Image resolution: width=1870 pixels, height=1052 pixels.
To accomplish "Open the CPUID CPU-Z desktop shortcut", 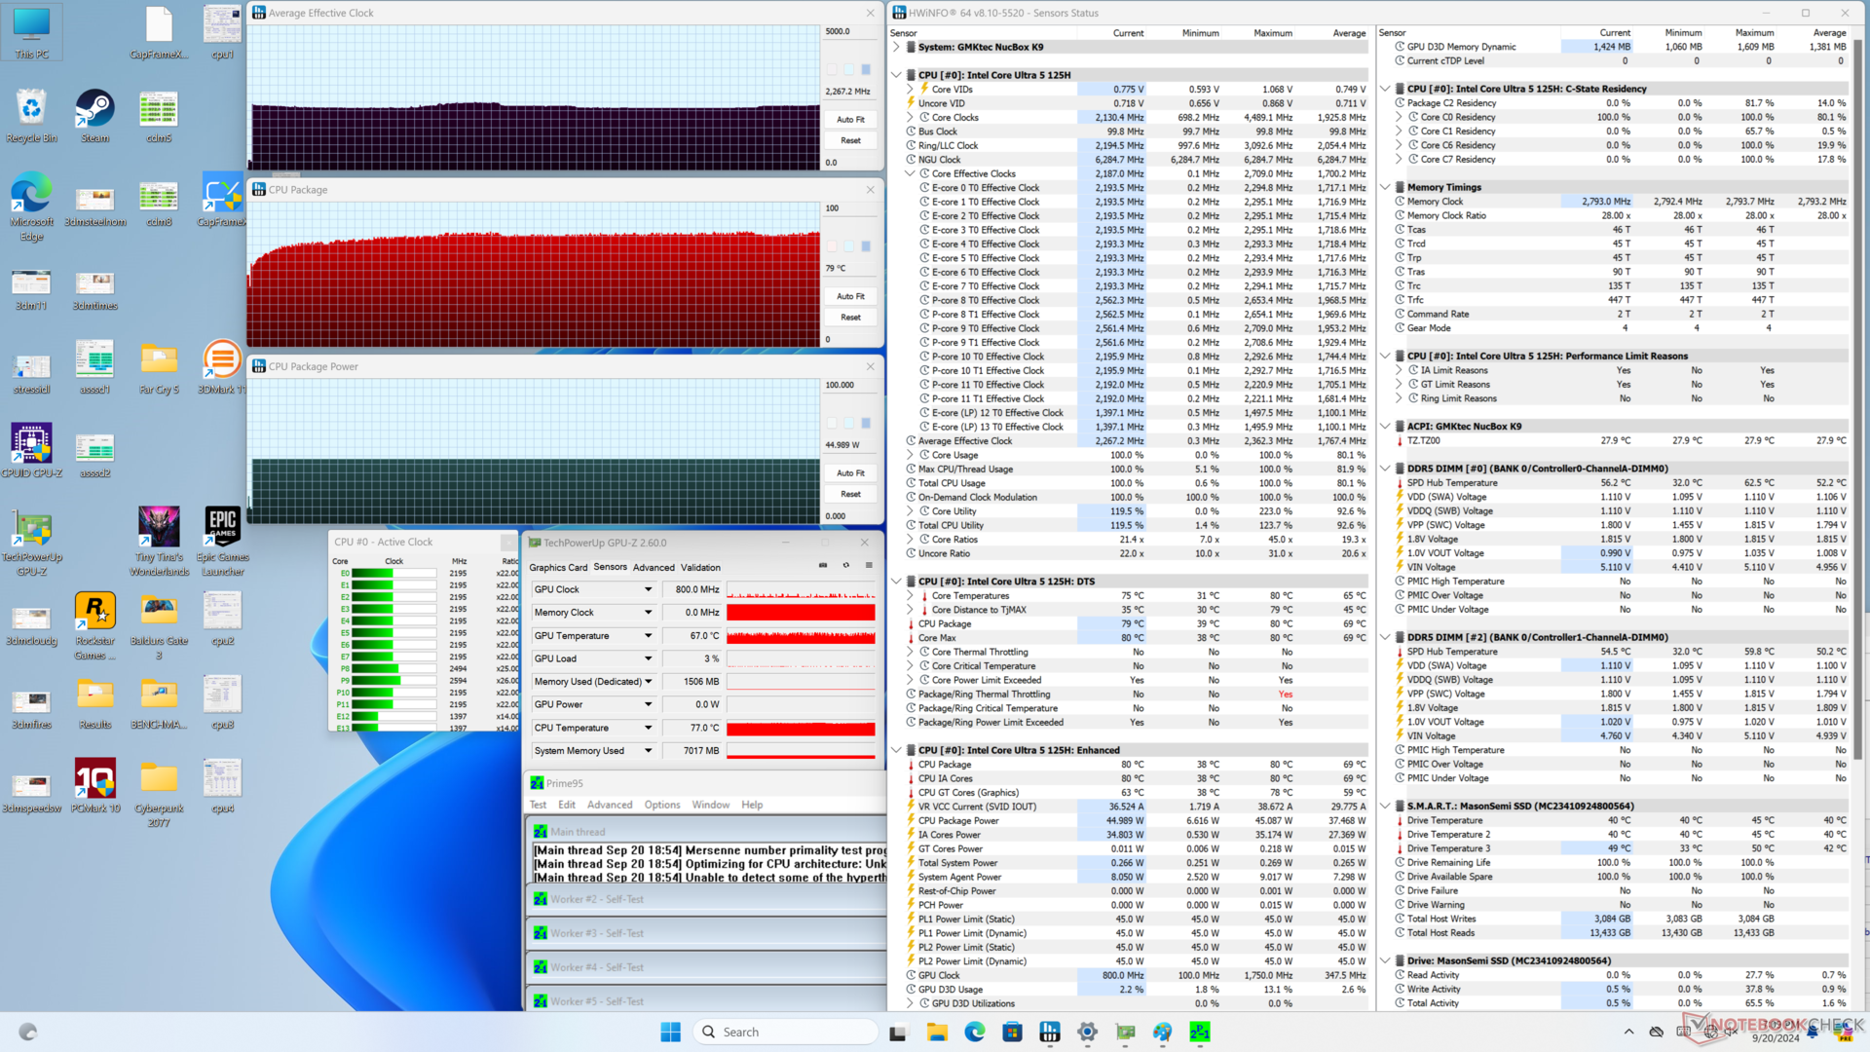I will point(31,451).
